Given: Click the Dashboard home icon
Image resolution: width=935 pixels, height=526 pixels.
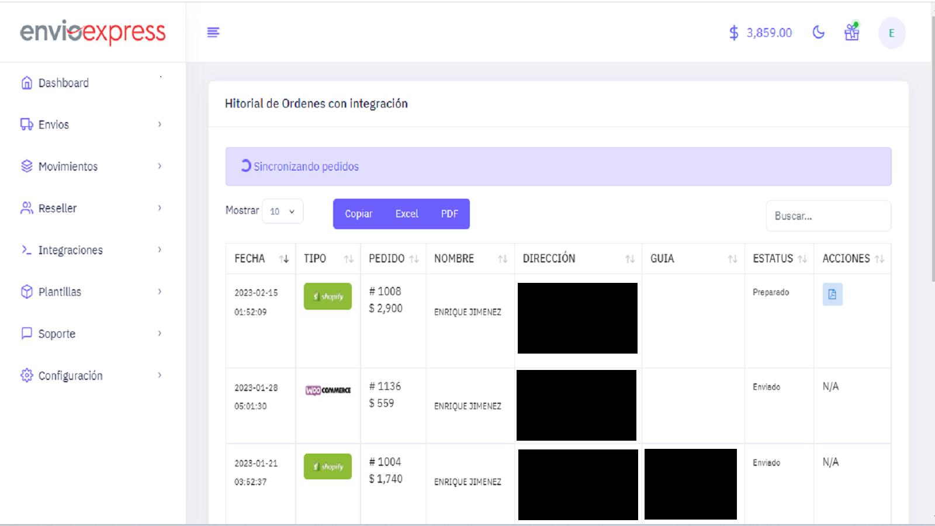Looking at the screenshot, I should 27,83.
